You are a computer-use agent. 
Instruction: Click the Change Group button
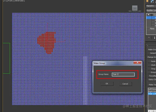(152, 57)
